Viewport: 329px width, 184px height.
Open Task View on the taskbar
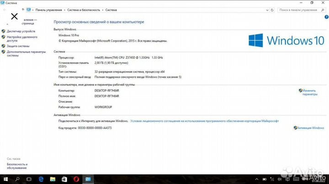[29, 179]
